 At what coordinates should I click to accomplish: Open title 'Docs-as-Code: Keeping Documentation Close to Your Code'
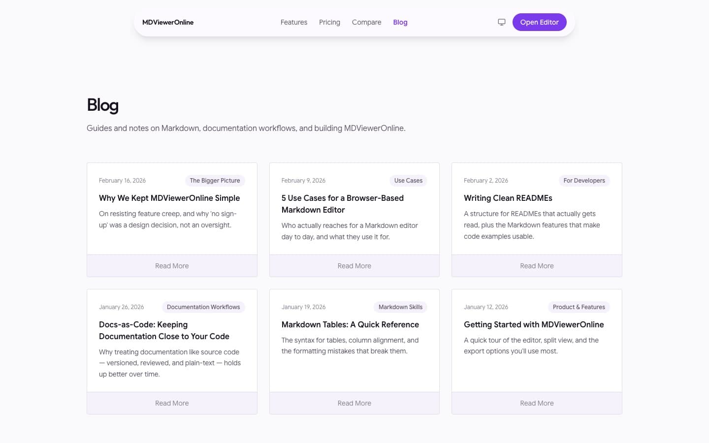coord(164,330)
